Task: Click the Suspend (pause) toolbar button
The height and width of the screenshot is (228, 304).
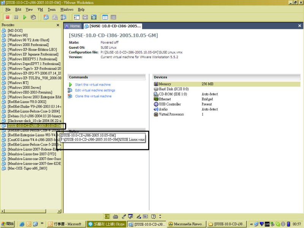Action: (x=16, y=17)
